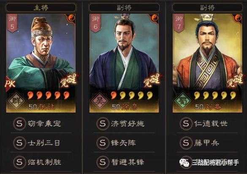
Task: Click the 御 5 cost tag on 张让's card
Action: (12, 23)
